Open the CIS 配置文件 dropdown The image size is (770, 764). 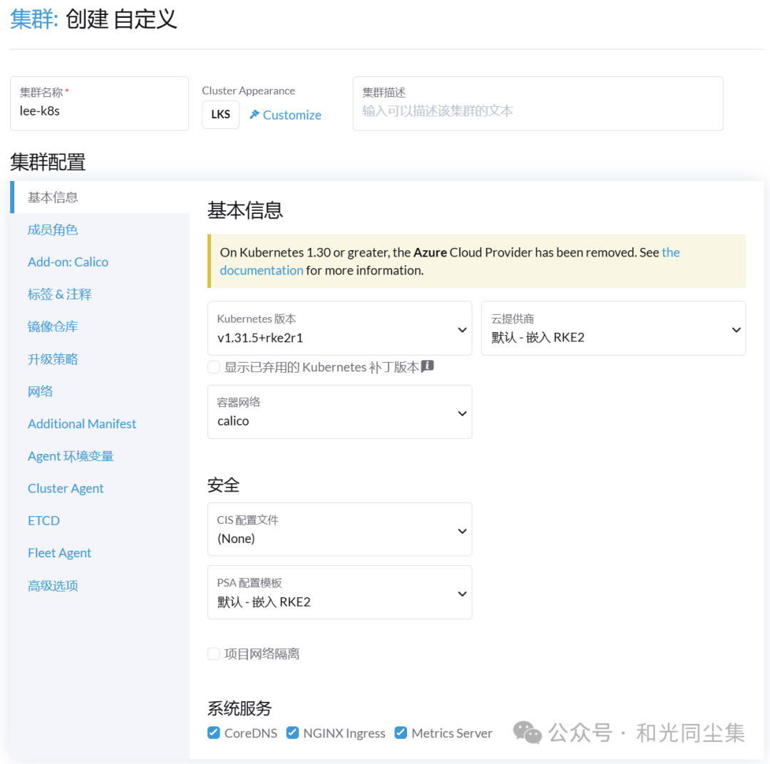[339, 530]
